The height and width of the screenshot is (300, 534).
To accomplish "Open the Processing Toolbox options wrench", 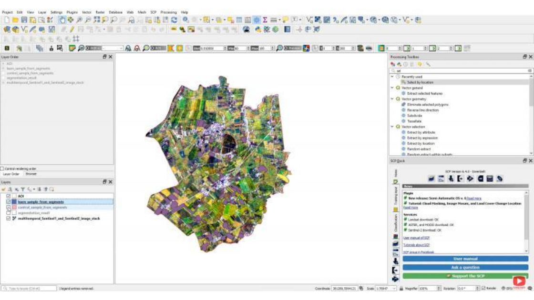I will tap(428, 64).
